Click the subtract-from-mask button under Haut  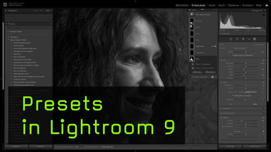pos(210,72)
